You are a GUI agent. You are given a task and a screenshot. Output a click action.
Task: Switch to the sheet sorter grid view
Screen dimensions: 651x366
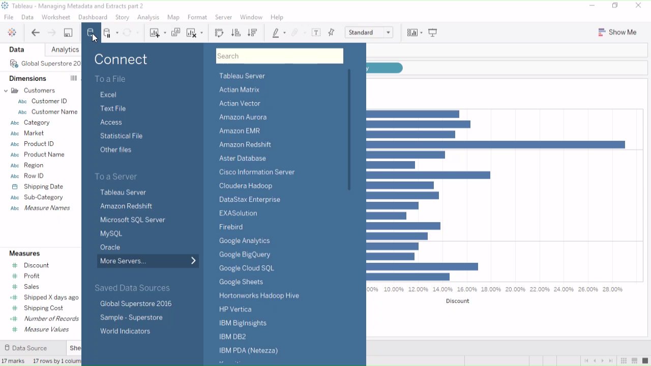(x=624, y=361)
